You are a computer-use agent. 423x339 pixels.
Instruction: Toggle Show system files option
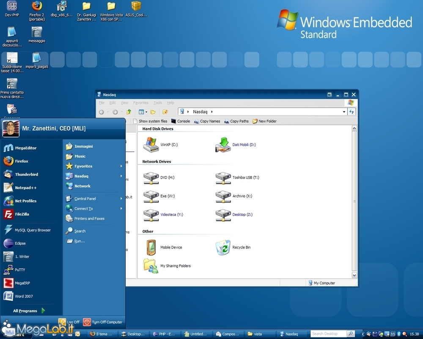[x=150, y=121]
